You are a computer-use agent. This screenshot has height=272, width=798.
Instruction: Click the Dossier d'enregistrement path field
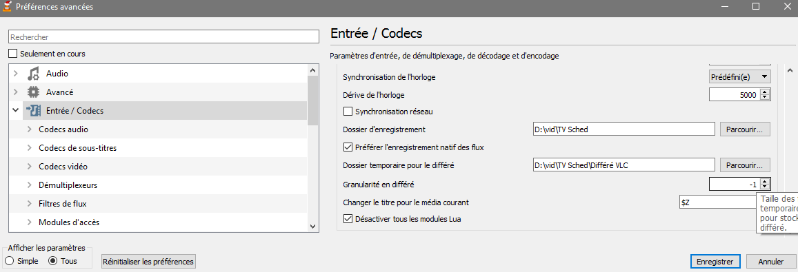click(x=624, y=129)
